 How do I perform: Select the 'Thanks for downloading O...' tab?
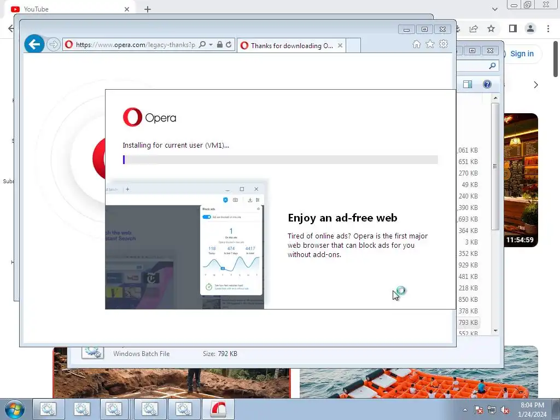tap(291, 45)
